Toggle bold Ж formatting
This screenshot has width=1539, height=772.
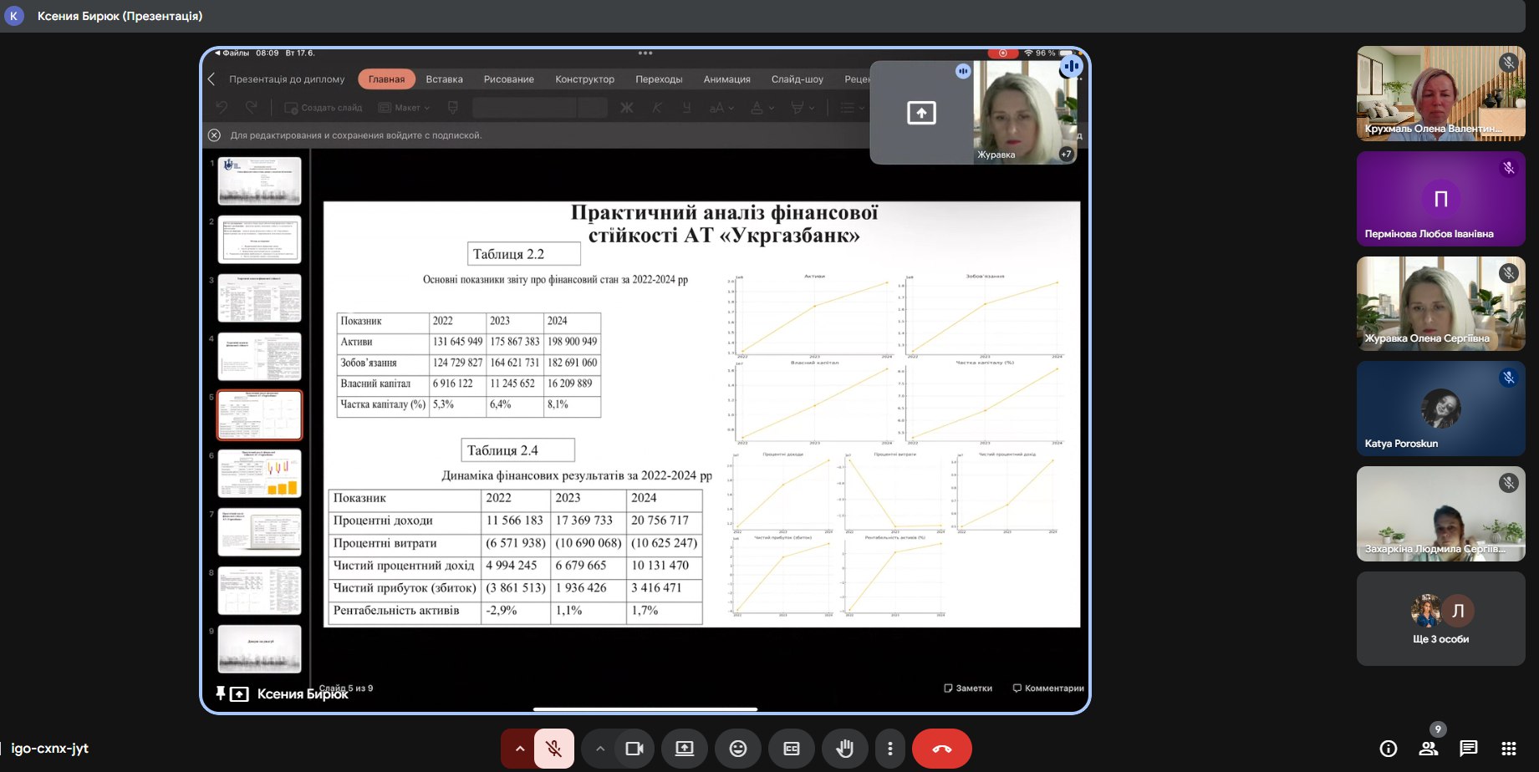(626, 108)
